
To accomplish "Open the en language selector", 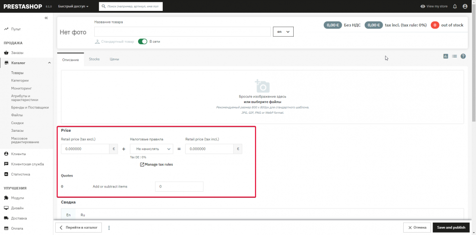I will pyautogui.click(x=283, y=31).
